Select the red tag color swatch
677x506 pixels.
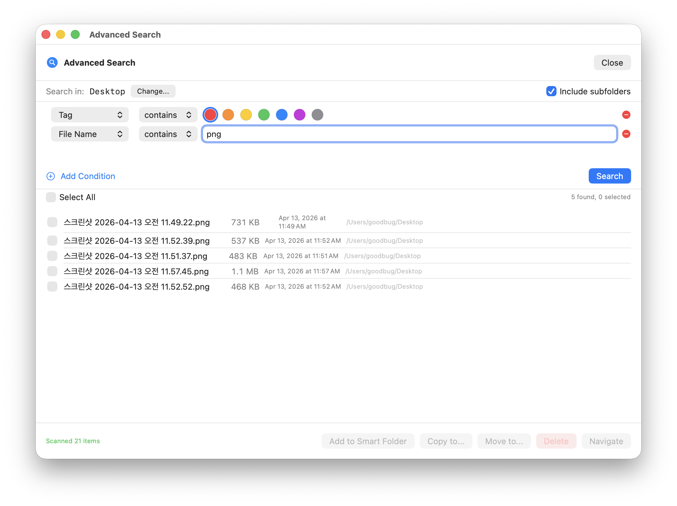pyautogui.click(x=210, y=115)
